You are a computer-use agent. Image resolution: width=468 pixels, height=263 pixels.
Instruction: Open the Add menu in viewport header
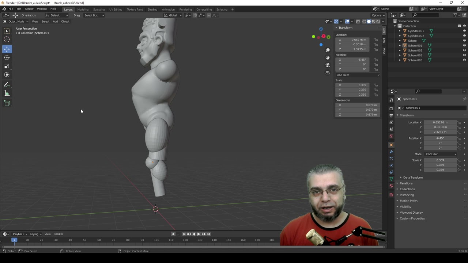[x=55, y=22]
